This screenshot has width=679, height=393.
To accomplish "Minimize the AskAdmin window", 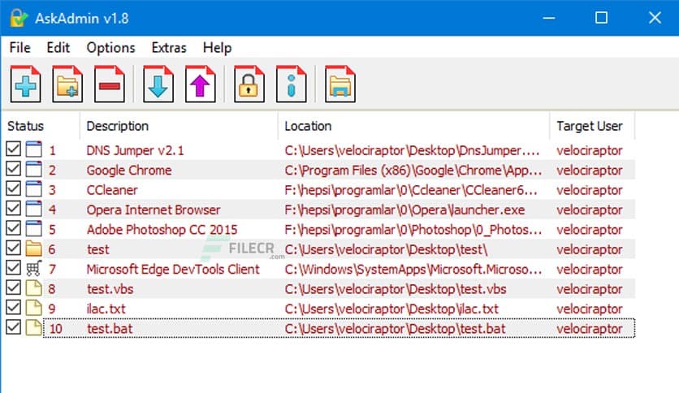I will coord(549,18).
